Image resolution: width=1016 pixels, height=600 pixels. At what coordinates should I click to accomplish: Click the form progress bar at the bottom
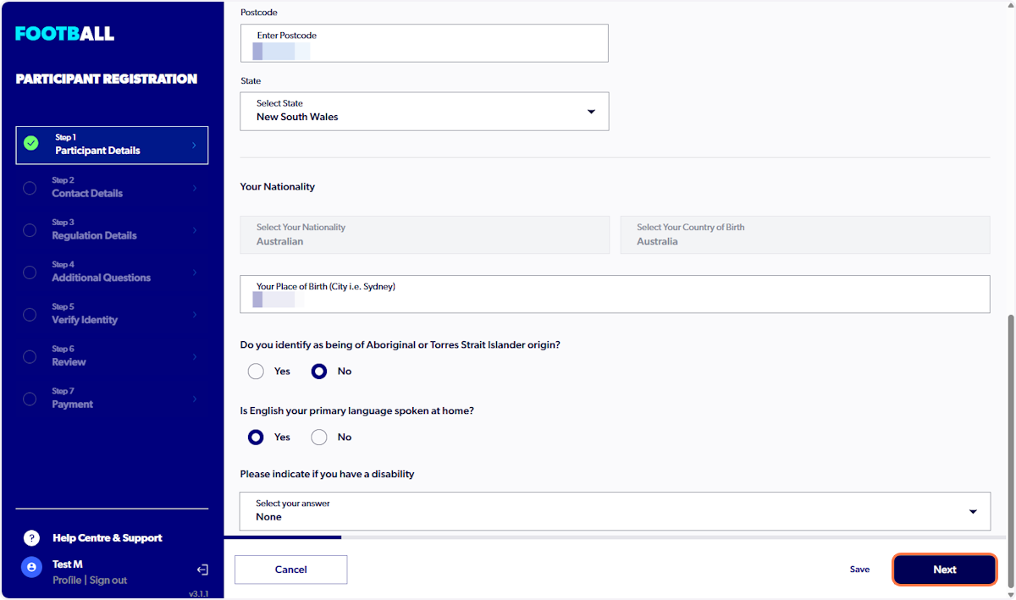290,537
